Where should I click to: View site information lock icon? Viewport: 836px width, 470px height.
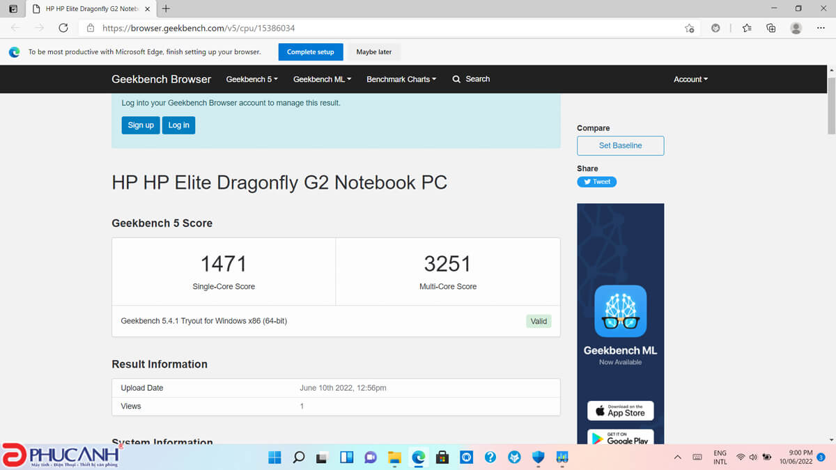tap(91, 29)
